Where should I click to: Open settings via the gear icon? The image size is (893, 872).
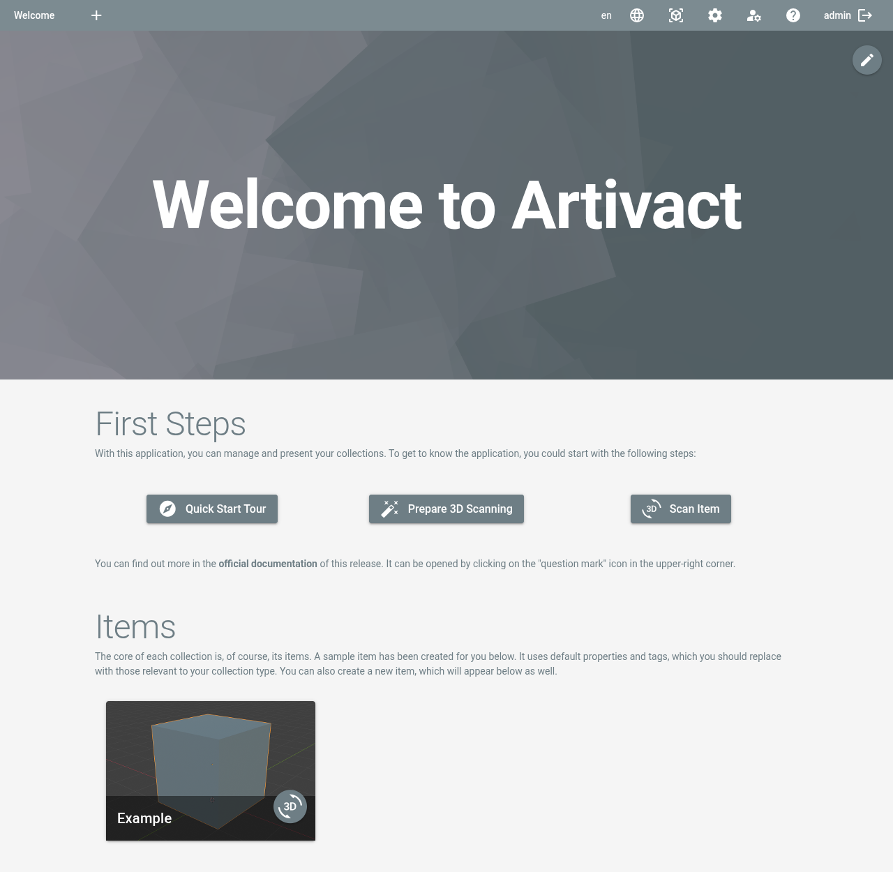(714, 15)
